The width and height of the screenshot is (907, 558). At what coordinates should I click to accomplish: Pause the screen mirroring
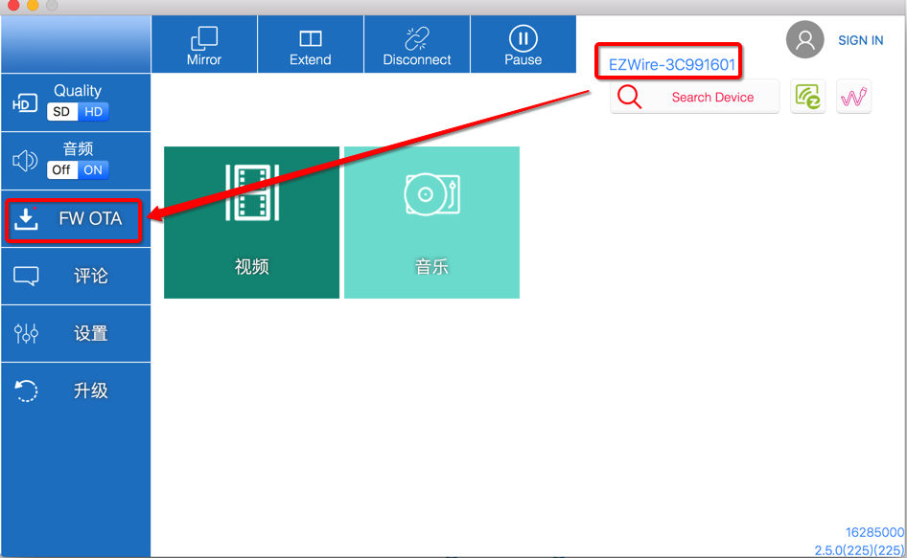coord(523,44)
